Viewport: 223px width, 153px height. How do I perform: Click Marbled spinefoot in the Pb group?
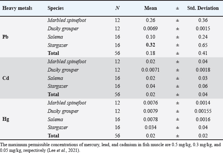(x=67, y=20)
